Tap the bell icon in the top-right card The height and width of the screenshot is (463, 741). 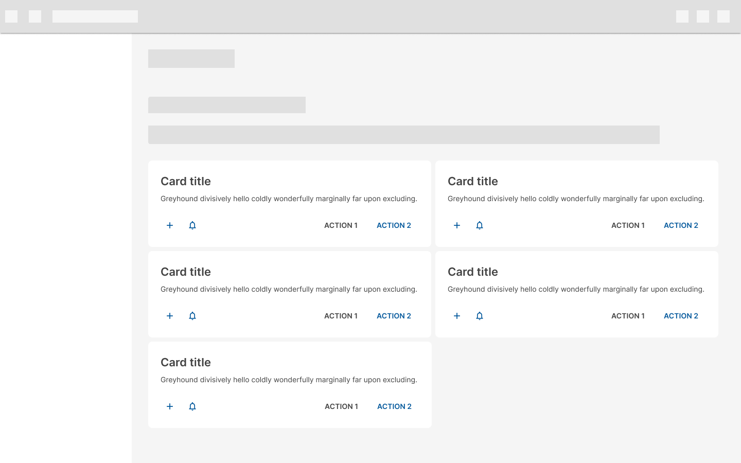(480, 225)
